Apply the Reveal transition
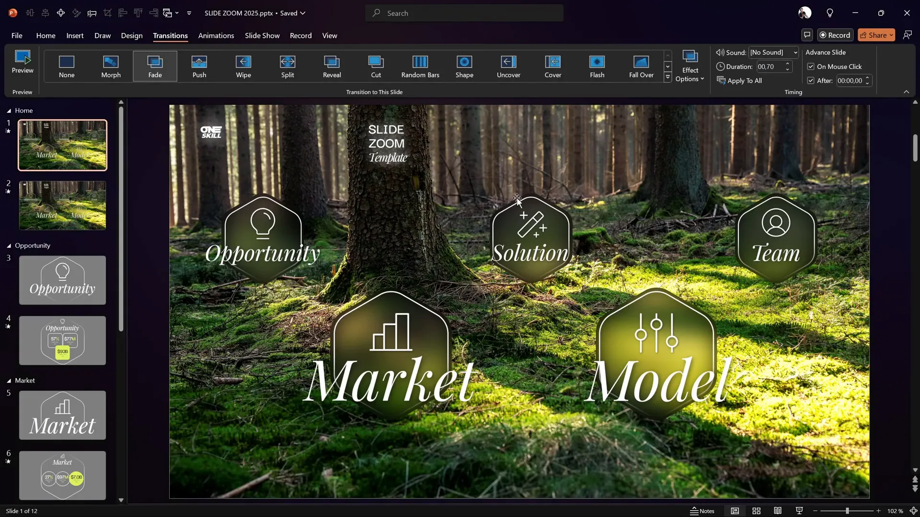 pos(332,67)
